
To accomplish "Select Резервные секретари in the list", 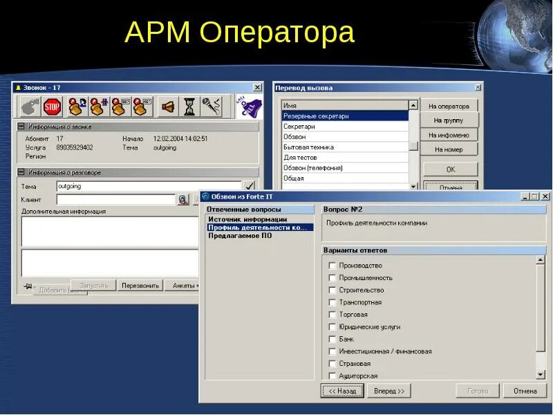I will [x=345, y=116].
